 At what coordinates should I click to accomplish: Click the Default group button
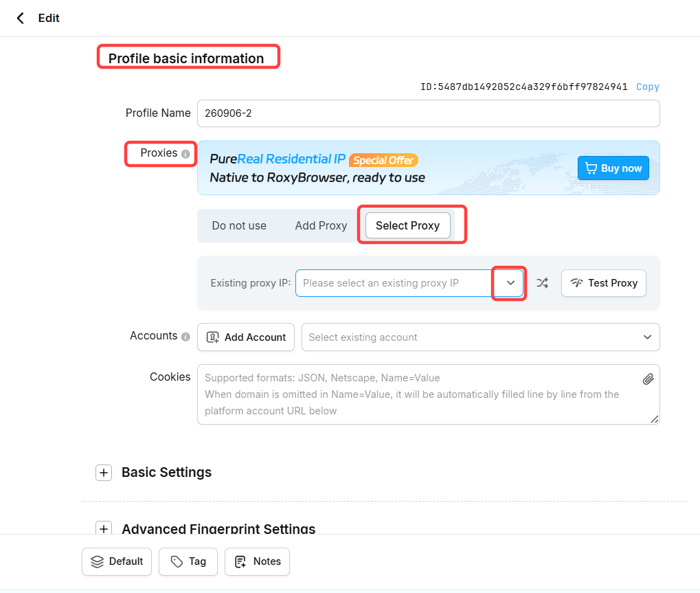click(117, 562)
